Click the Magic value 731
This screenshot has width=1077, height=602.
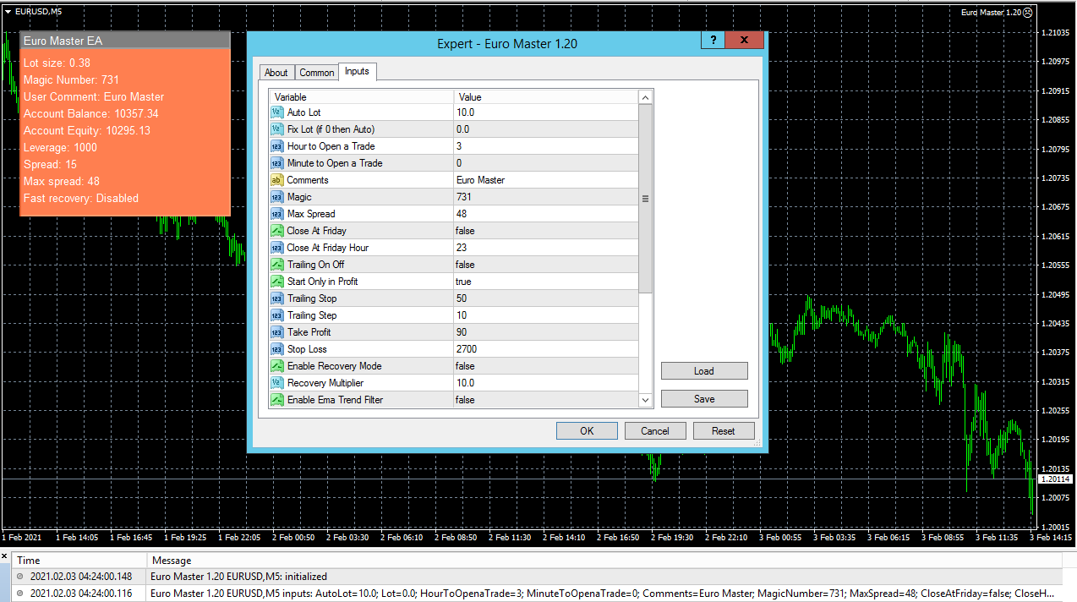point(463,197)
